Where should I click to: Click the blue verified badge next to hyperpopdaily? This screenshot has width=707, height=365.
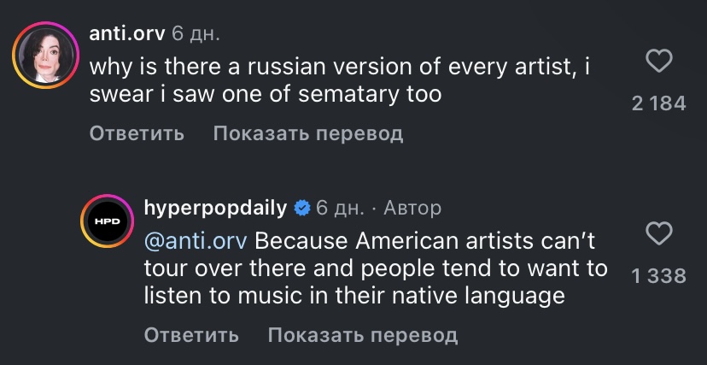click(301, 208)
